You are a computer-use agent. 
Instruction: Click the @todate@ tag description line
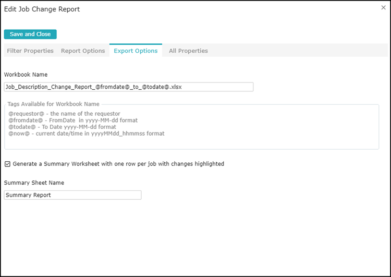tap(63, 127)
